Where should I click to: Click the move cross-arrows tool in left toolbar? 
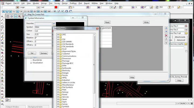2,53
